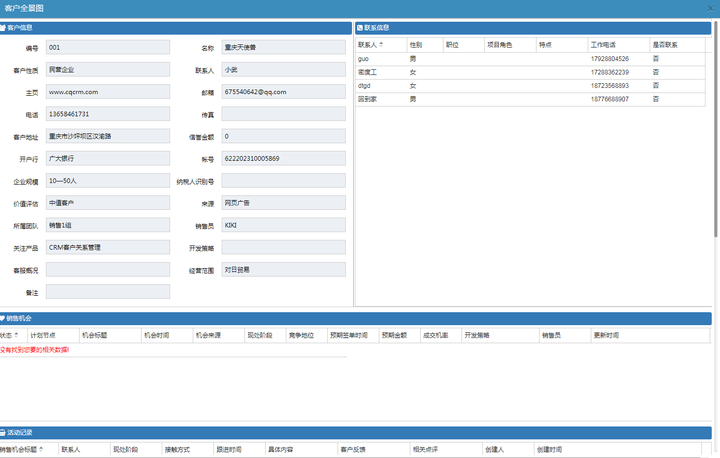Click the 邮箱 field containing 675540642@qq.com
Viewport: 720px width, 458px height.
283,91
